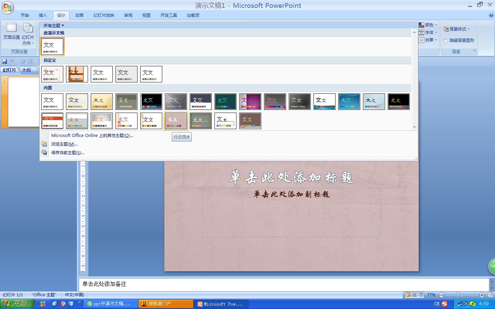Apply the black built-in theme with yellow text

(399, 102)
